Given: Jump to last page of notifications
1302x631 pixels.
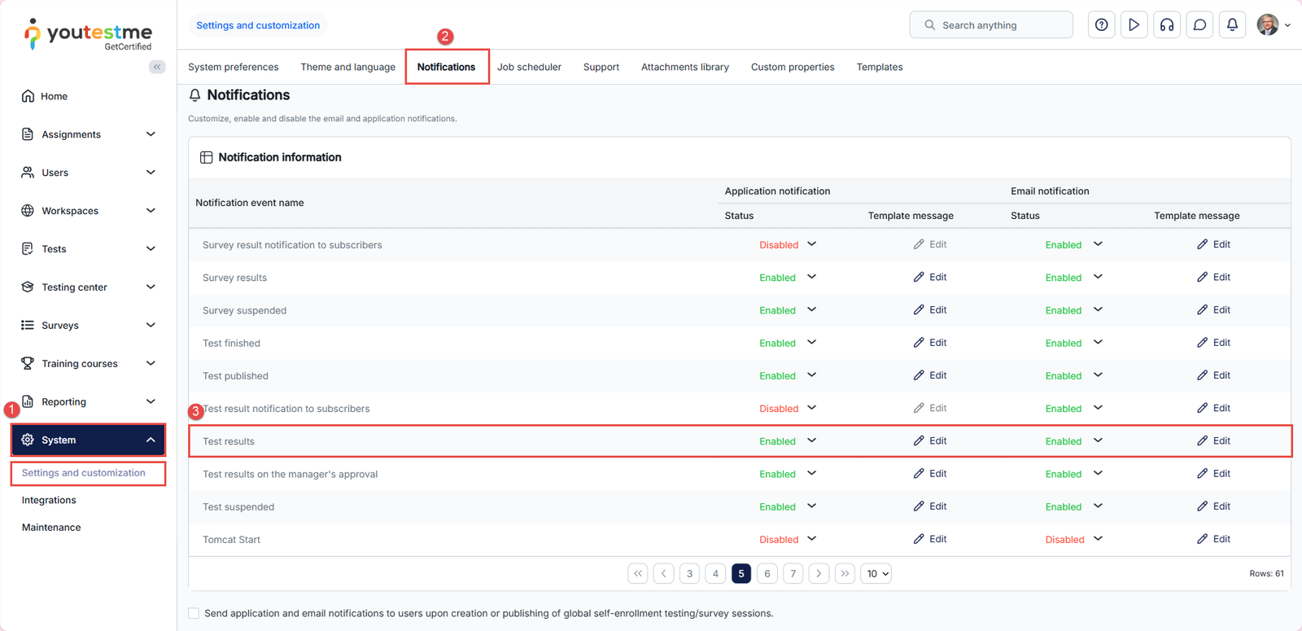Looking at the screenshot, I should coord(845,574).
